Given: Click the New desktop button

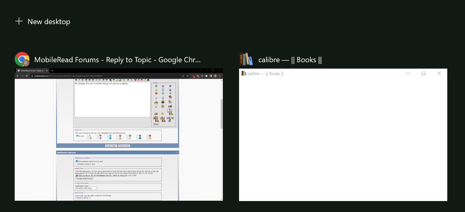Looking at the screenshot, I should (43, 21).
